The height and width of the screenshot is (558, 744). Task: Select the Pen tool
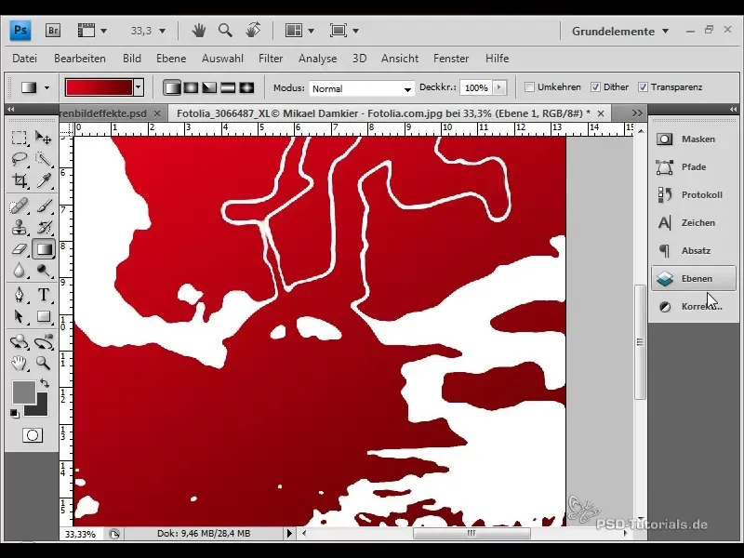[19, 295]
